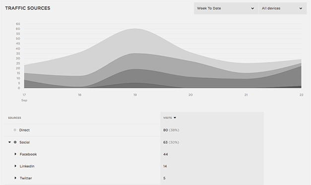
Task: Click the 17 Sep date label on axis
Action: 24,97
